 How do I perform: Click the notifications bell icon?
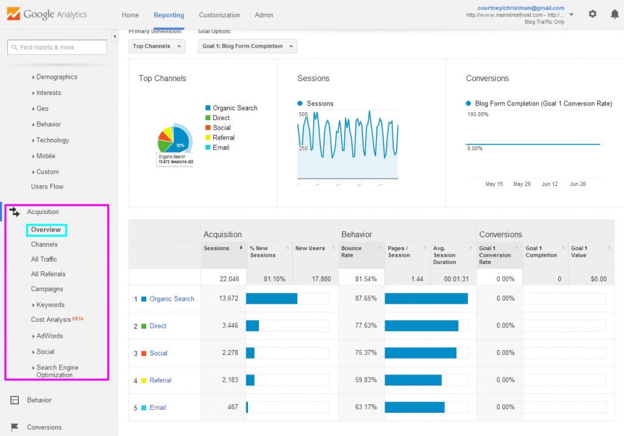(615, 13)
